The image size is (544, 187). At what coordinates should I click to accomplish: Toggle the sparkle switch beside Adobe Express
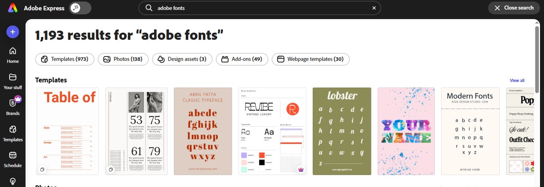pos(80,8)
